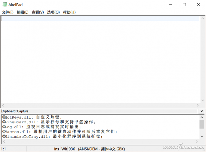This screenshot has height=152, width=206.
Task: Click the Clipboard panel horizontal scroll right arrow
Action: pos(197,141)
